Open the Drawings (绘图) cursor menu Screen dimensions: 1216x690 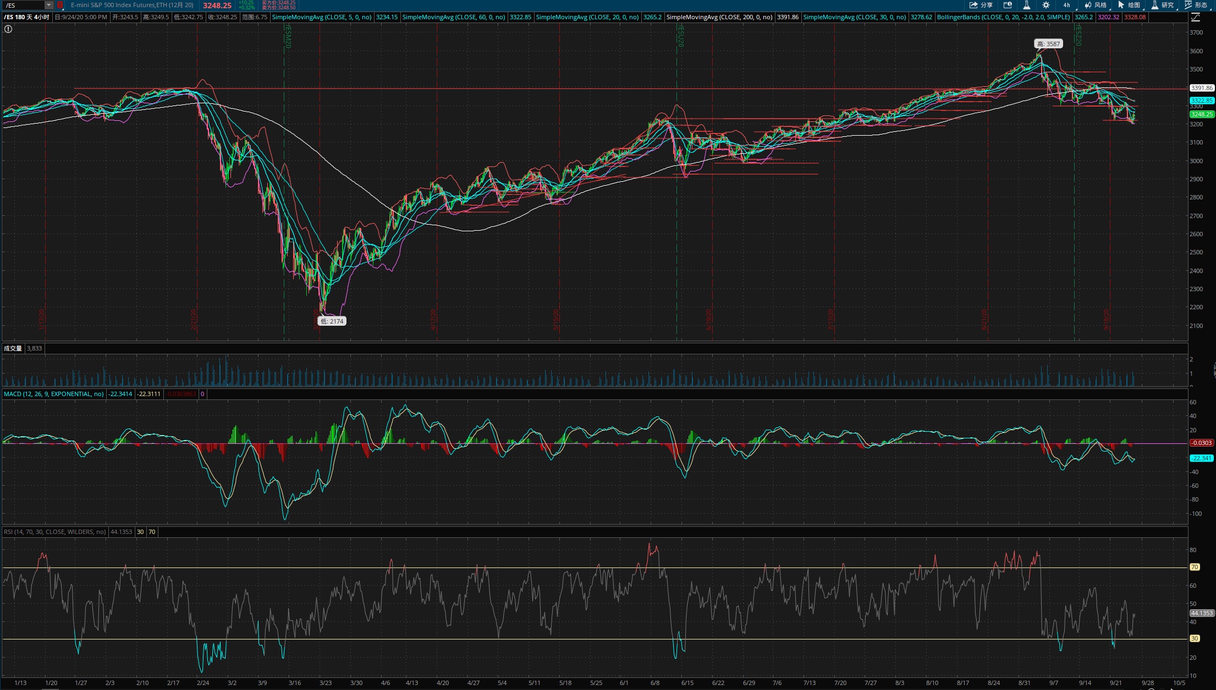(1129, 5)
